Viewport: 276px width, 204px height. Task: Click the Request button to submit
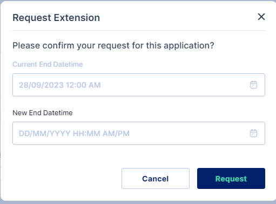point(231,178)
